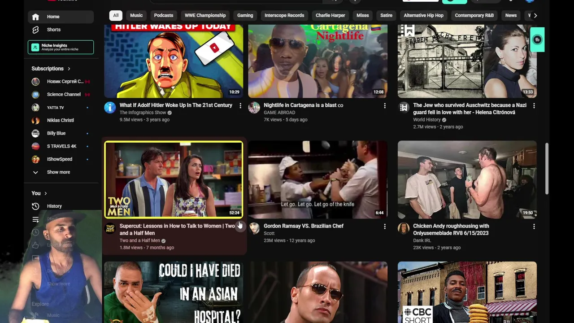Go to World History channel name

click(x=427, y=120)
